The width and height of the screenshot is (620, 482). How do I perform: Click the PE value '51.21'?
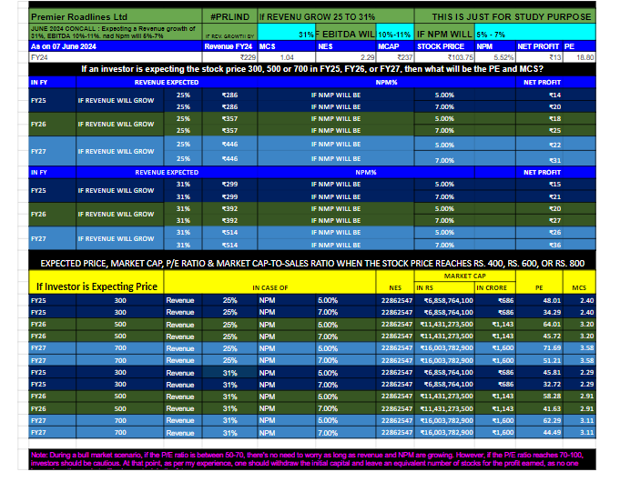point(539,360)
